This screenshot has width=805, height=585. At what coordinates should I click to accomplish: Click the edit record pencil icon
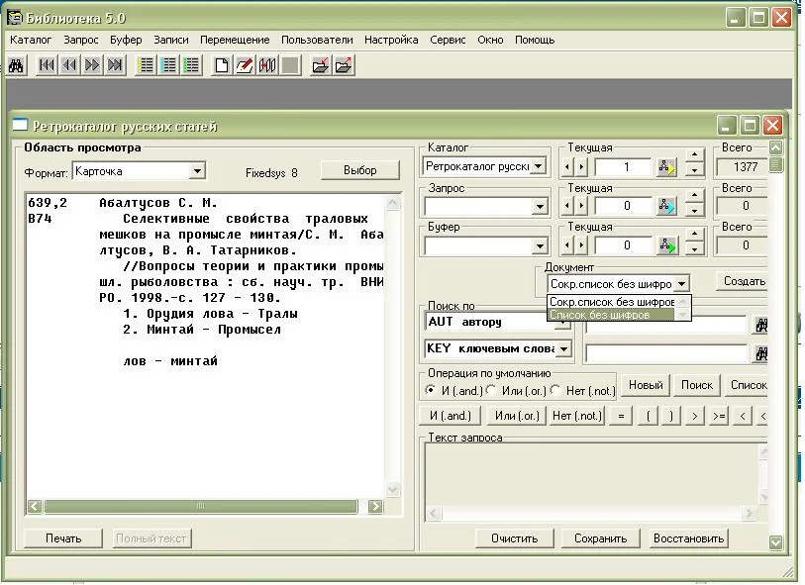pyautogui.click(x=244, y=66)
